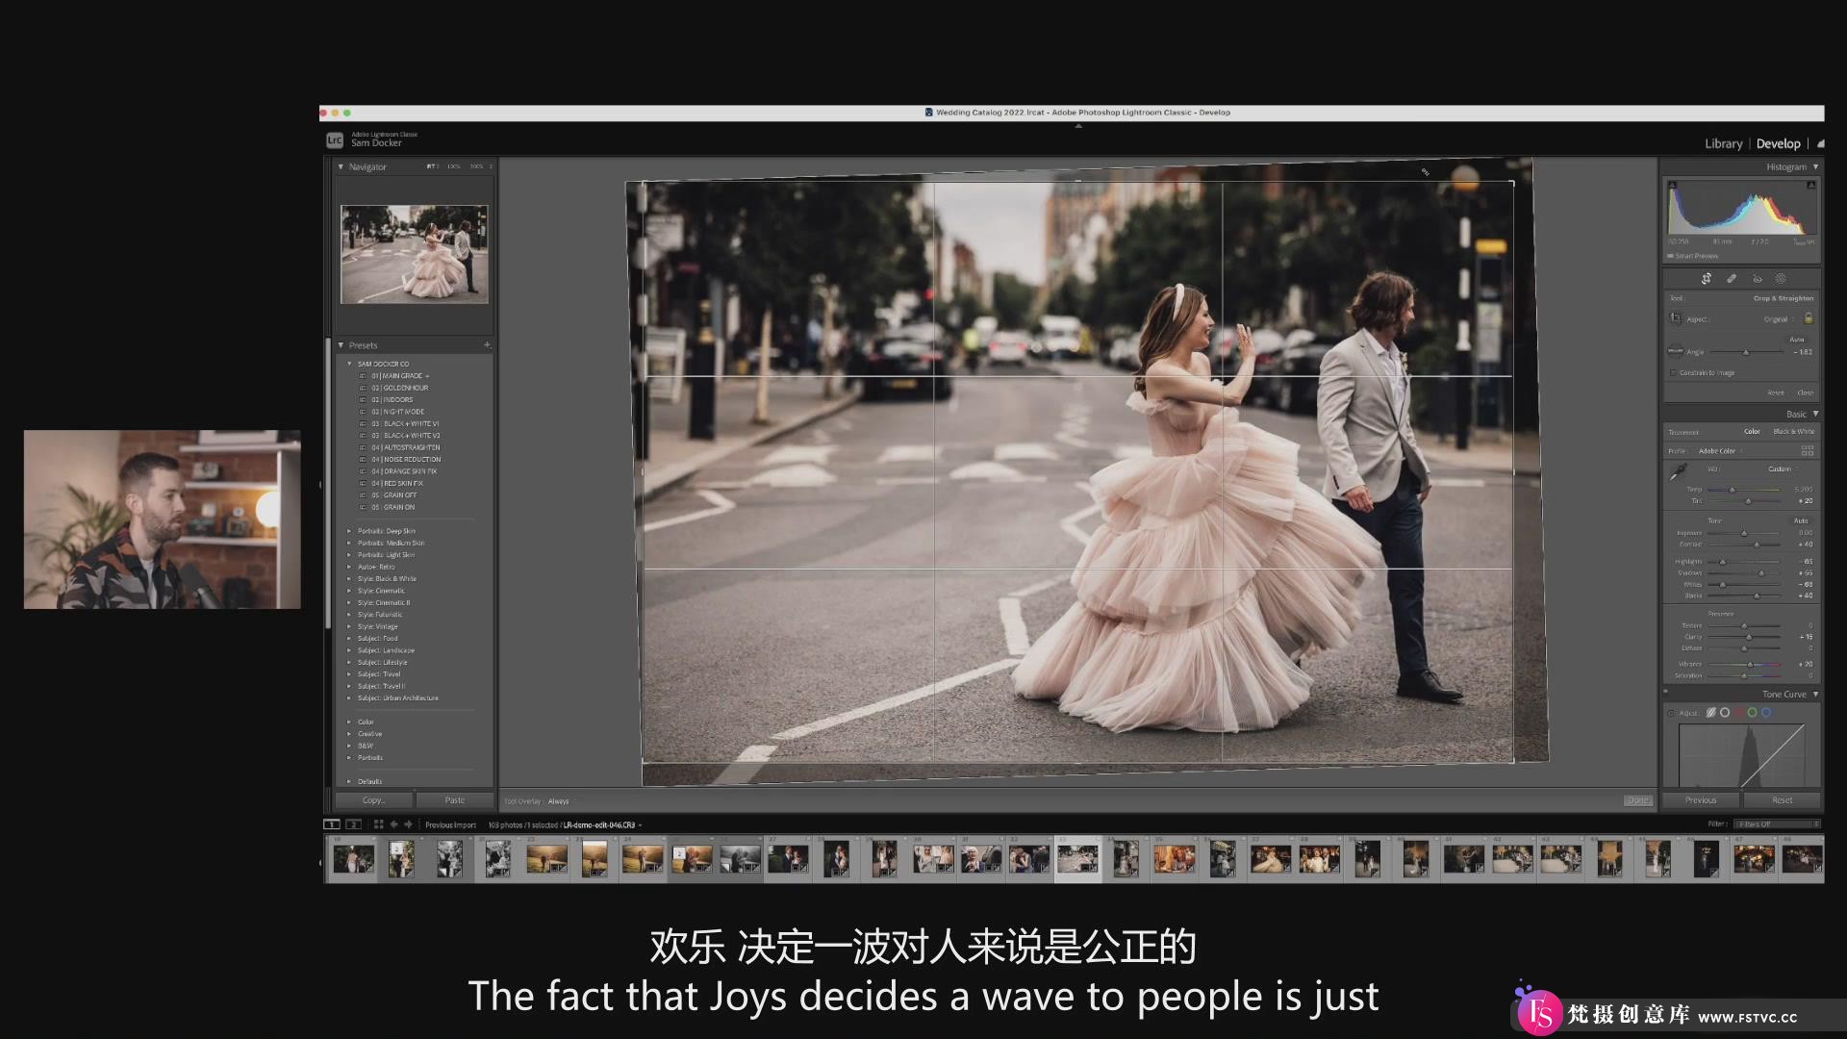The height and width of the screenshot is (1039, 1847).
Task: Click Done in the crop toolbar
Action: (x=1638, y=800)
